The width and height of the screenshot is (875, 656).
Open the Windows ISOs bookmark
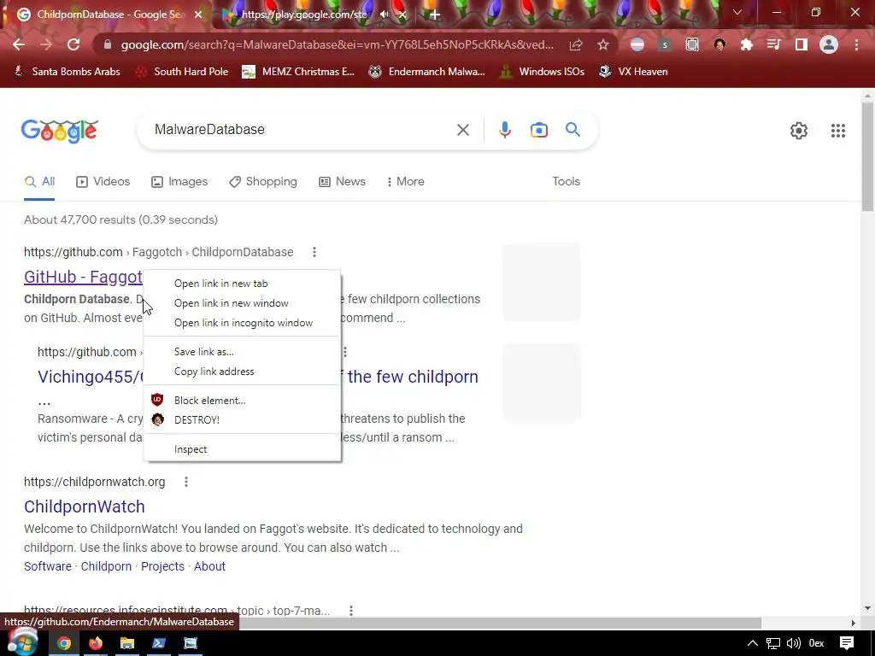tap(542, 72)
